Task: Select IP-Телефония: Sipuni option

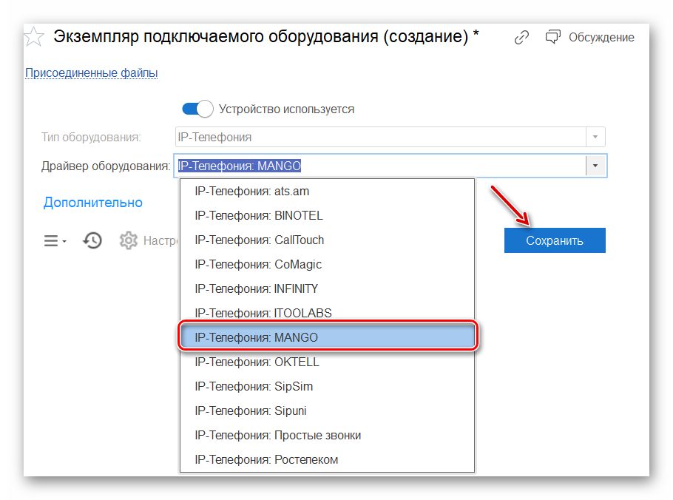Action: tap(327, 411)
